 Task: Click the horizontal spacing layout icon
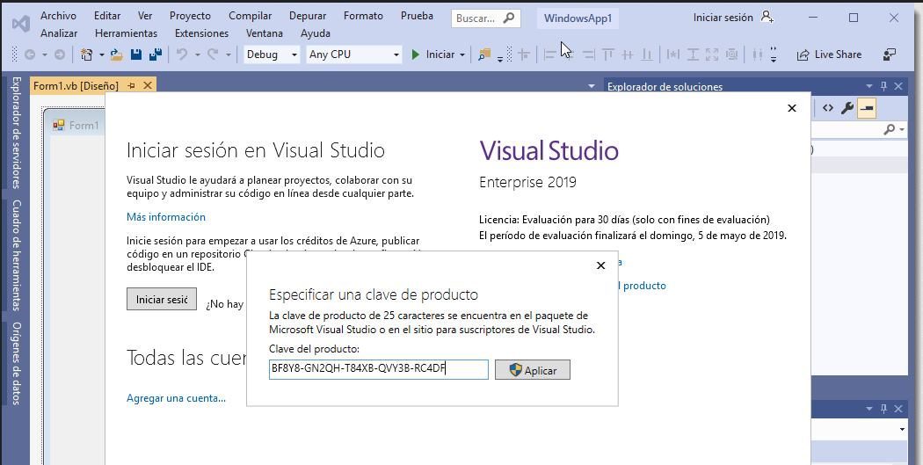[758, 54]
